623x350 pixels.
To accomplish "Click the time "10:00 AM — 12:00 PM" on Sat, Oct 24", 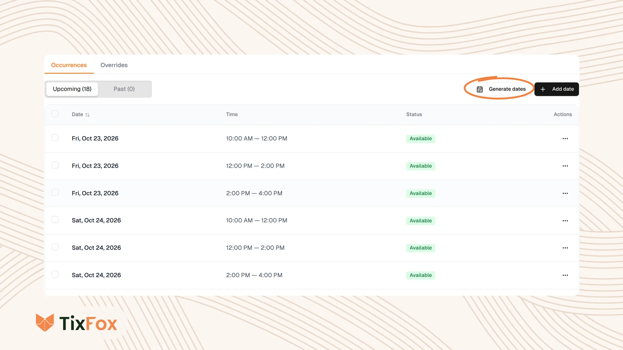I will (x=256, y=220).
